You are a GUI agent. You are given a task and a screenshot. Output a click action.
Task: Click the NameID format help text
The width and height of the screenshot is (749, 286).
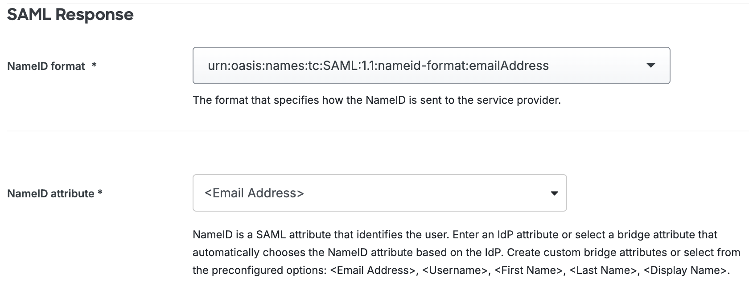[x=376, y=100]
